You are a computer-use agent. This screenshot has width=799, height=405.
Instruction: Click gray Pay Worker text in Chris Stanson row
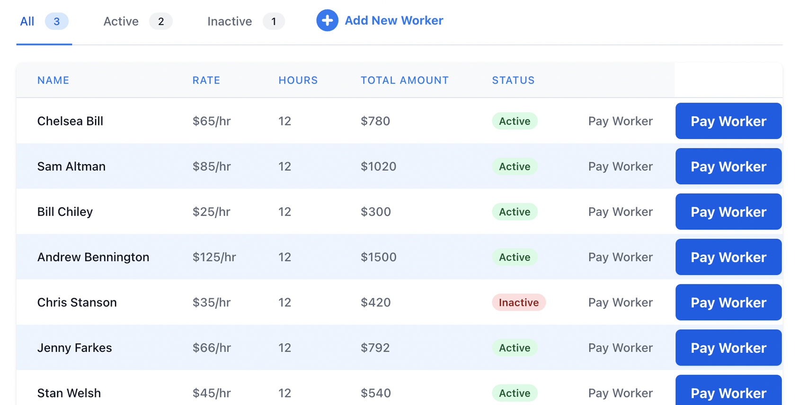click(x=621, y=302)
